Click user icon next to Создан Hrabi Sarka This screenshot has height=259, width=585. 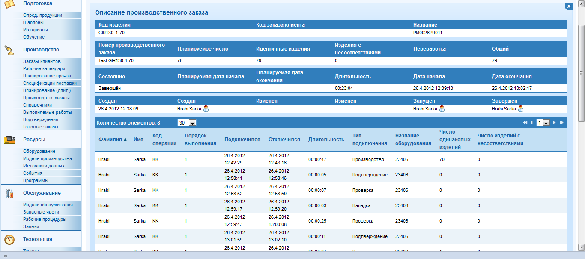[x=206, y=109]
